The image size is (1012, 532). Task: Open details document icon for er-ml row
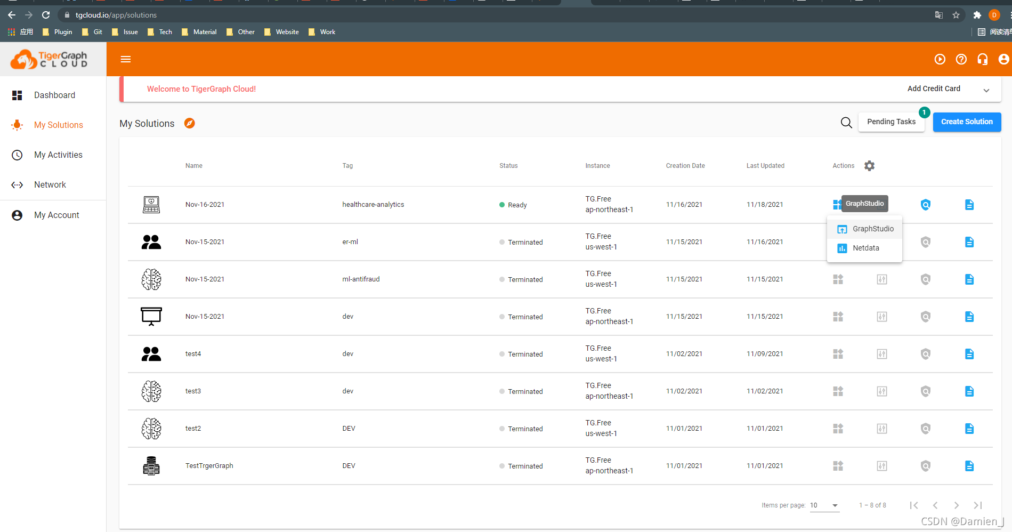click(x=969, y=242)
